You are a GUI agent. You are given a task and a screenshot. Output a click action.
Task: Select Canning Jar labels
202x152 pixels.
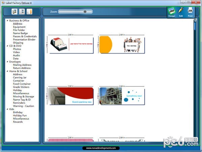click(20, 78)
